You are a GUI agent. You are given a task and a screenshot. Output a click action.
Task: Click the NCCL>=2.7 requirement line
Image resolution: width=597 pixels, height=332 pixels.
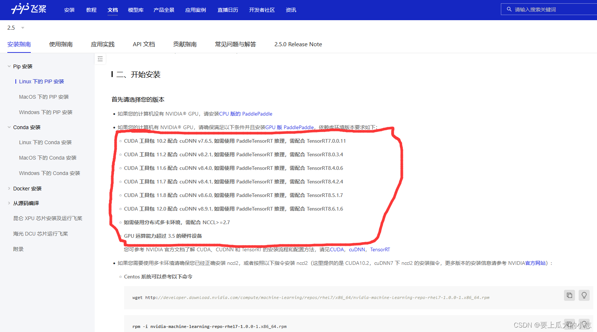[177, 222]
